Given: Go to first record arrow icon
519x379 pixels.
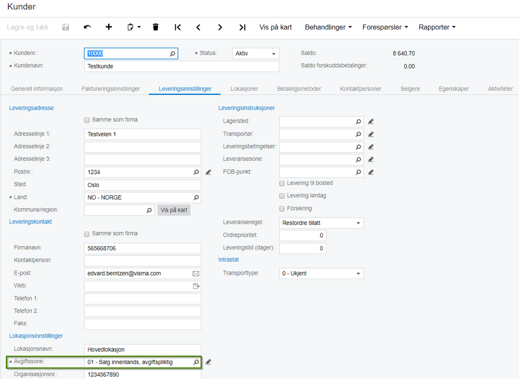Looking at the screenshot, I should pyautogui.click(x=178, y=27).
